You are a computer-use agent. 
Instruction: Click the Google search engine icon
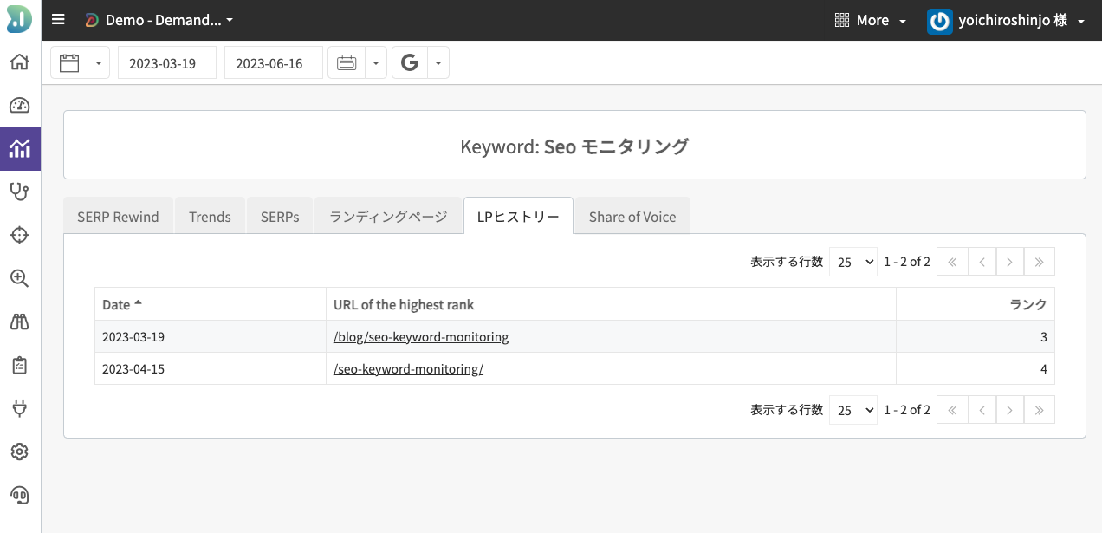point(410,62)
